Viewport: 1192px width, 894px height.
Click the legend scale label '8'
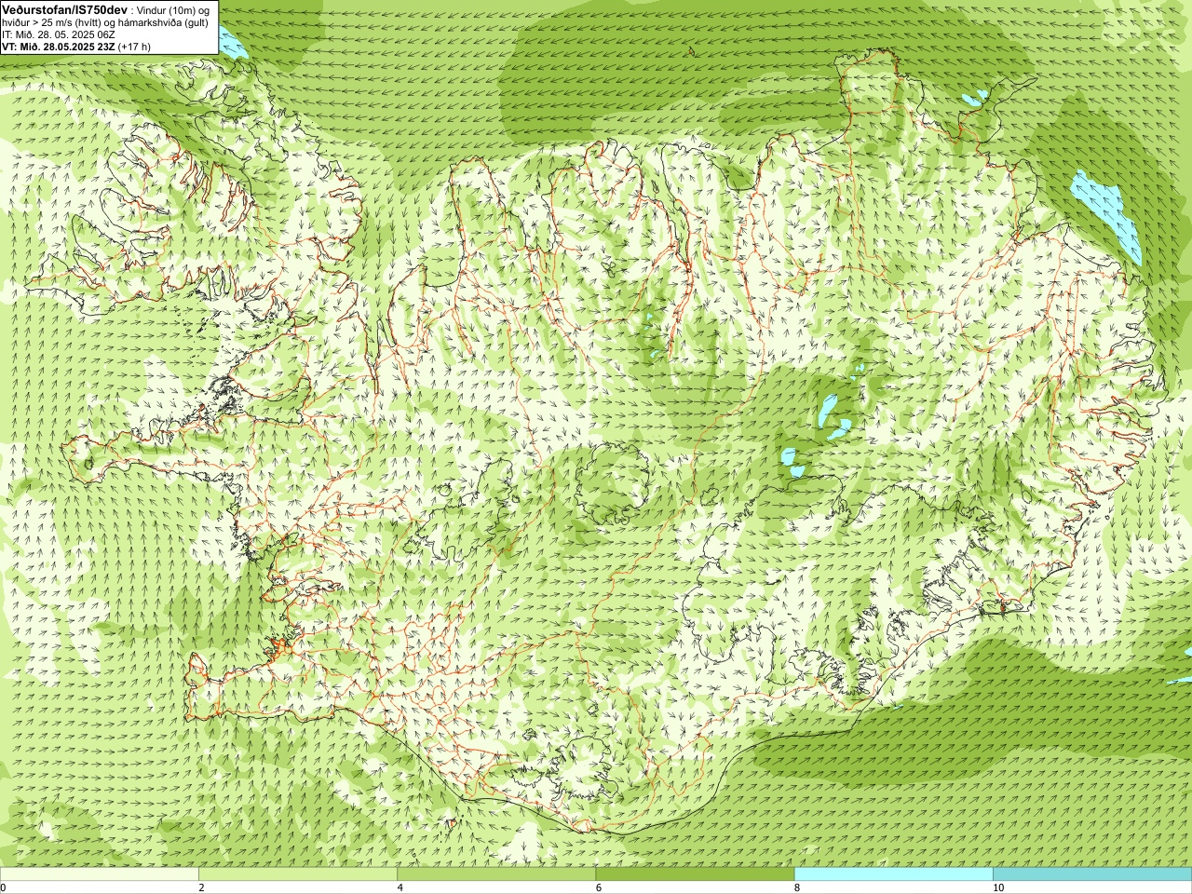[x=796, y=887]
